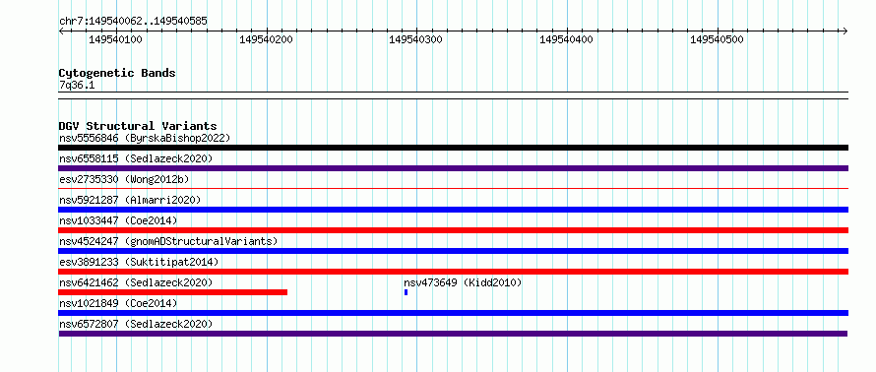Open nsv473649 (Kidd2010) label
The height and width of the screenshot is (372, 876).
[x=463, y=282]
